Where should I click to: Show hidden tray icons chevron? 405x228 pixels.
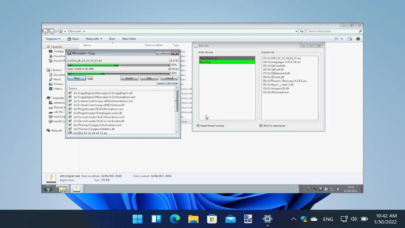coord(294,219)
